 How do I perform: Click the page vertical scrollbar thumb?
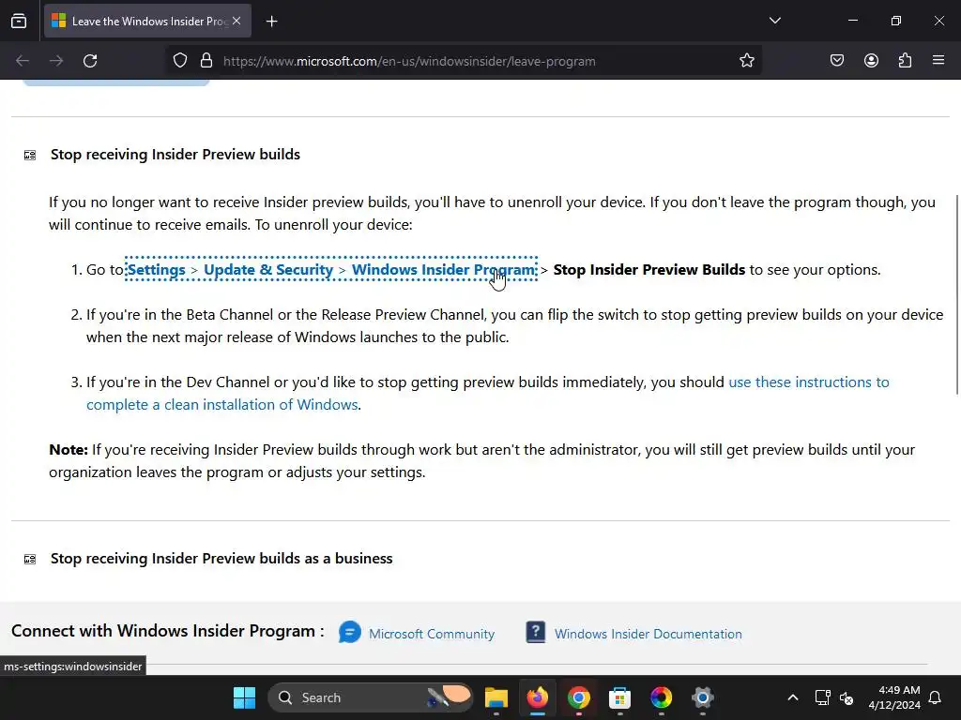click(956, 294)
